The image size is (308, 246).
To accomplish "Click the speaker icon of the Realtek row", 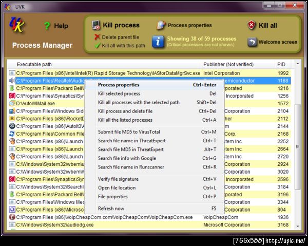I will click(12, 81).
